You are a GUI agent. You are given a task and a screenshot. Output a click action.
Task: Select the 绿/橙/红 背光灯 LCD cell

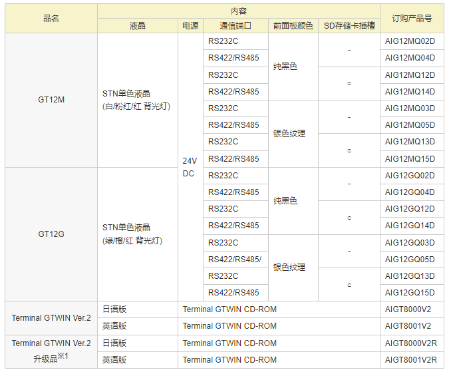tap(137, 234)
